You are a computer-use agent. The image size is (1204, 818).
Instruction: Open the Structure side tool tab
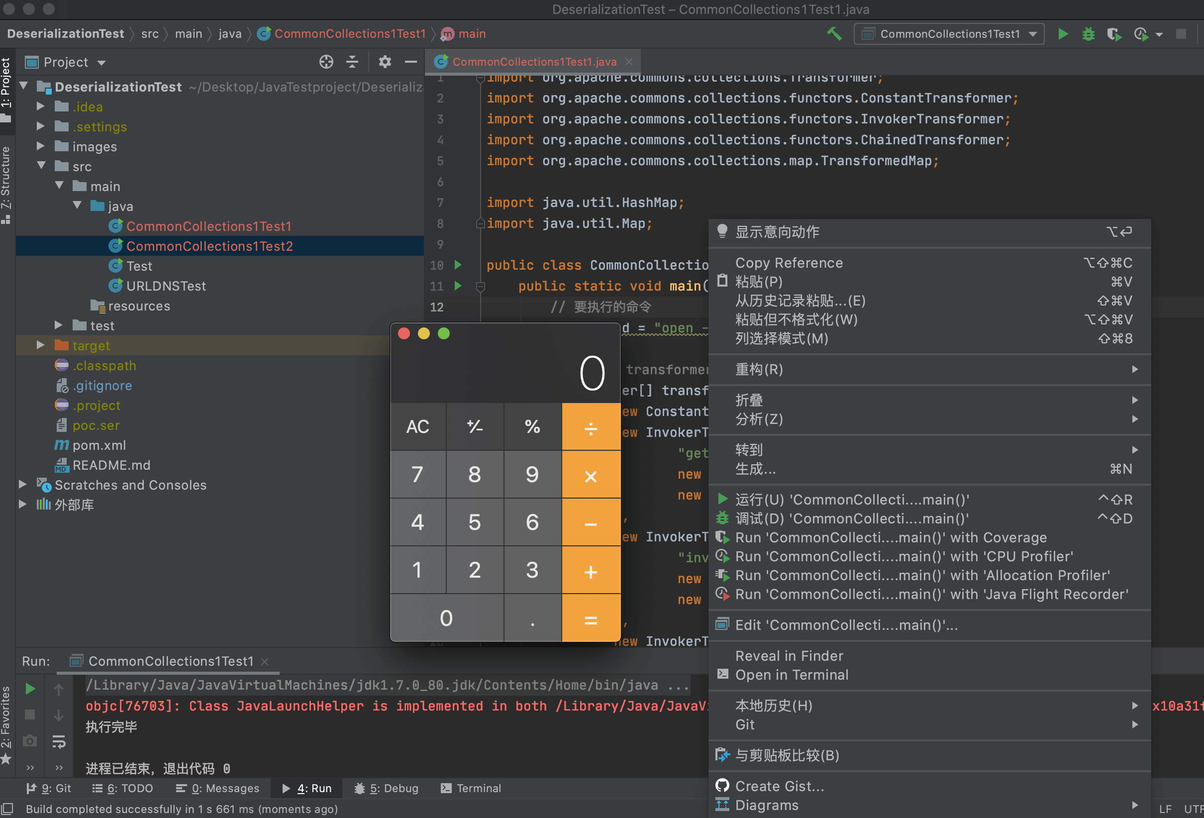[5, 185]
